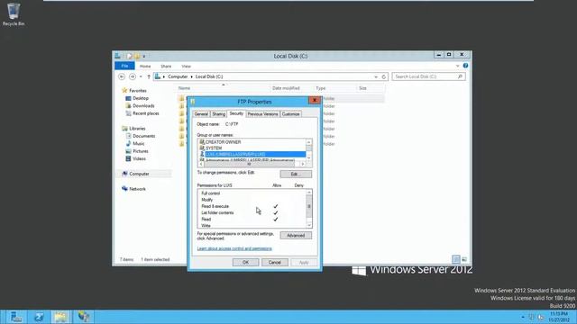Image resolution: width=577 pixels, height=324 pixels.
Task: Sort by the Type column header
Action: (321, 88)
